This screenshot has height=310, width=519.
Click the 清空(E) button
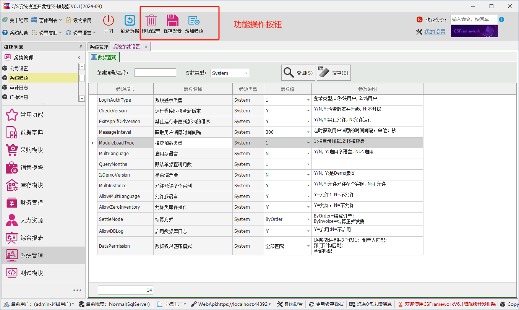point(334,73)
